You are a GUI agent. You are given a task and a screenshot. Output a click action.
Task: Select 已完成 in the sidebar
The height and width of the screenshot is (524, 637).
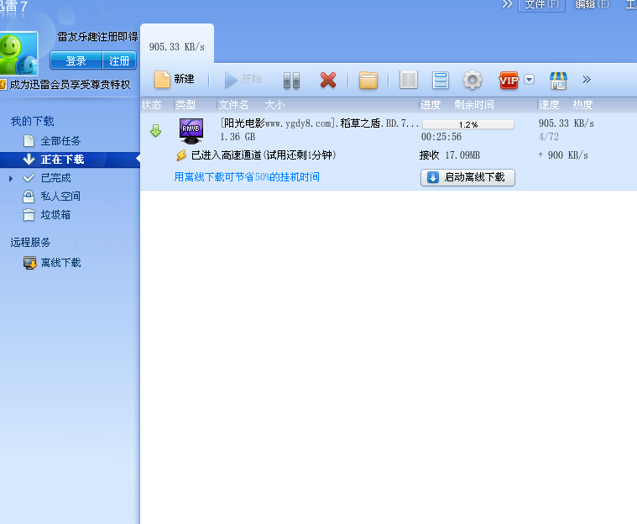pyautogui.click(x=55, y=178)
